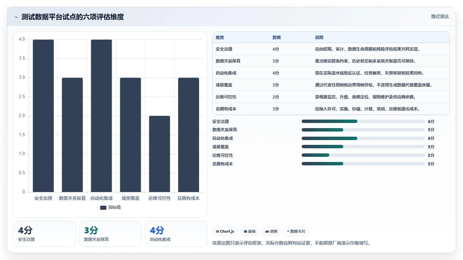Click the Chart.js tag chip
Image resolution: width=463 pixels, height=260 pixels.
tap(225, 231)
